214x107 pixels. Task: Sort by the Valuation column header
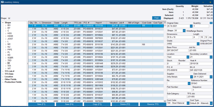point(113,23)
